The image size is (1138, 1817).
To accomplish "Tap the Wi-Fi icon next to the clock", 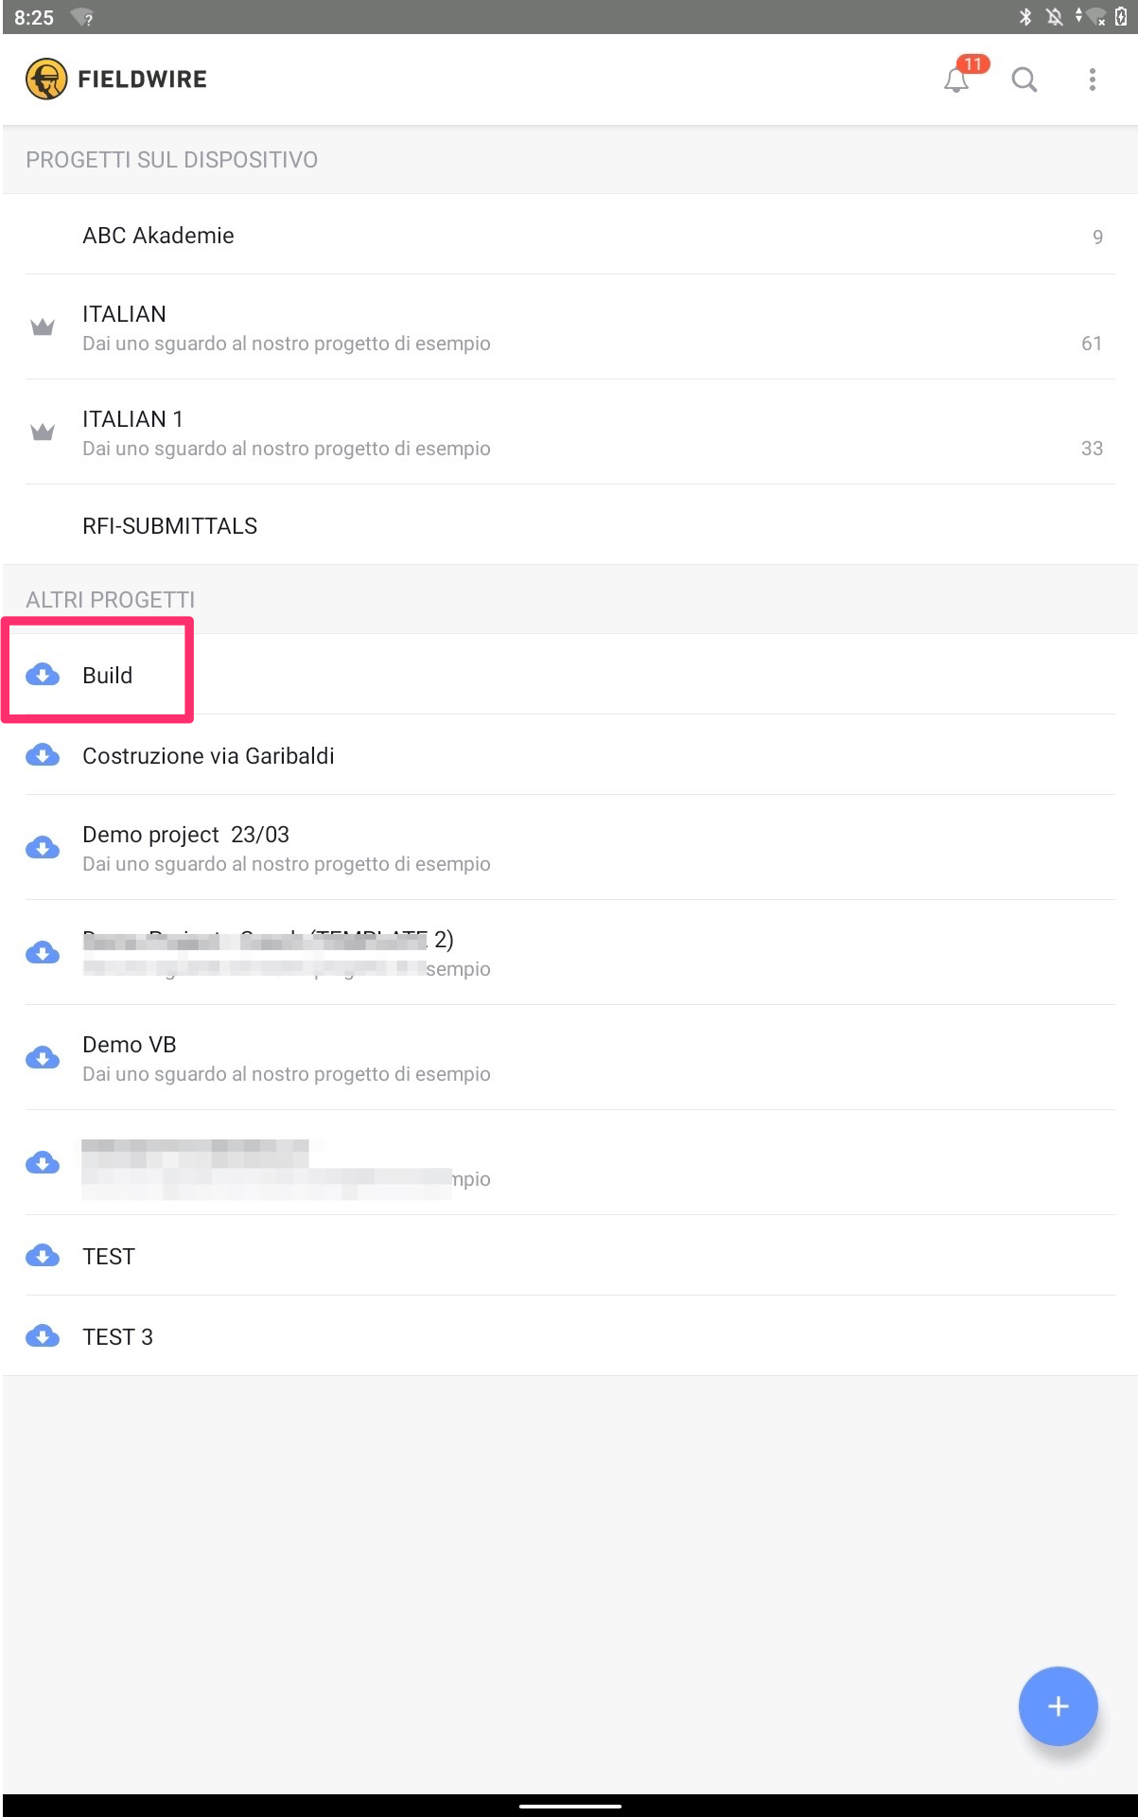I will (x=82, y=17).
